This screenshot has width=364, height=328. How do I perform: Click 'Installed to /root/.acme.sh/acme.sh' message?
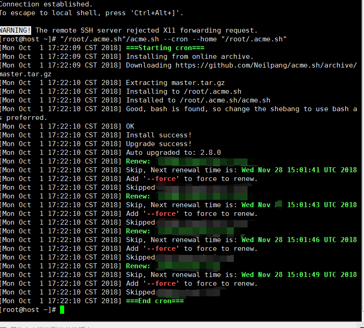click(x=198, y=100)
